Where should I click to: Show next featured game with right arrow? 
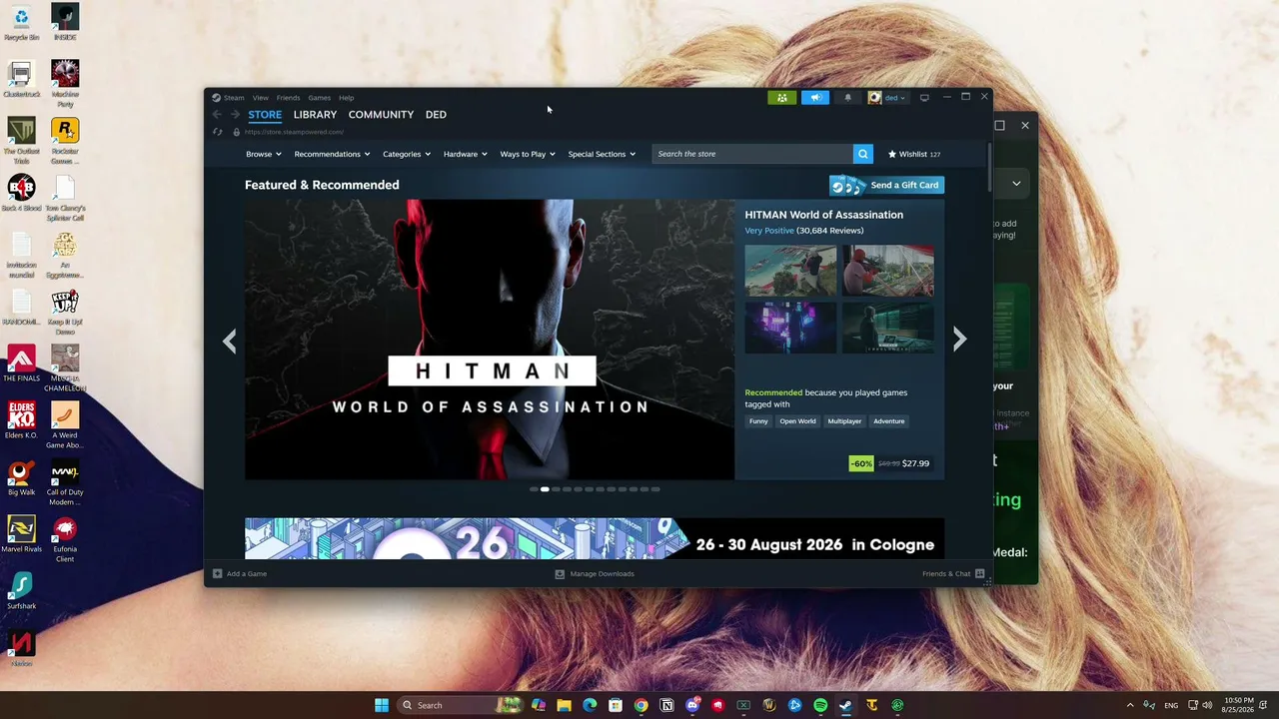pos(959,340)
